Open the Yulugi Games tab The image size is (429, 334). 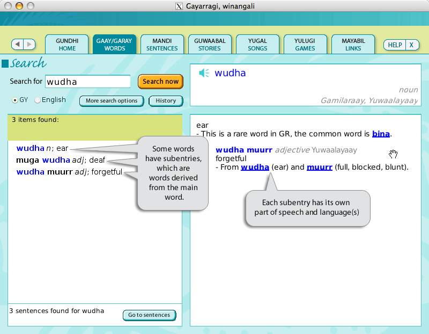(x=305, y=44)
